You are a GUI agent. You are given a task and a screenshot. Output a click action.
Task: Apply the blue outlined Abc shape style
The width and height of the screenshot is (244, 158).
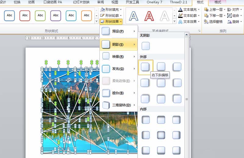pos(9,16)
